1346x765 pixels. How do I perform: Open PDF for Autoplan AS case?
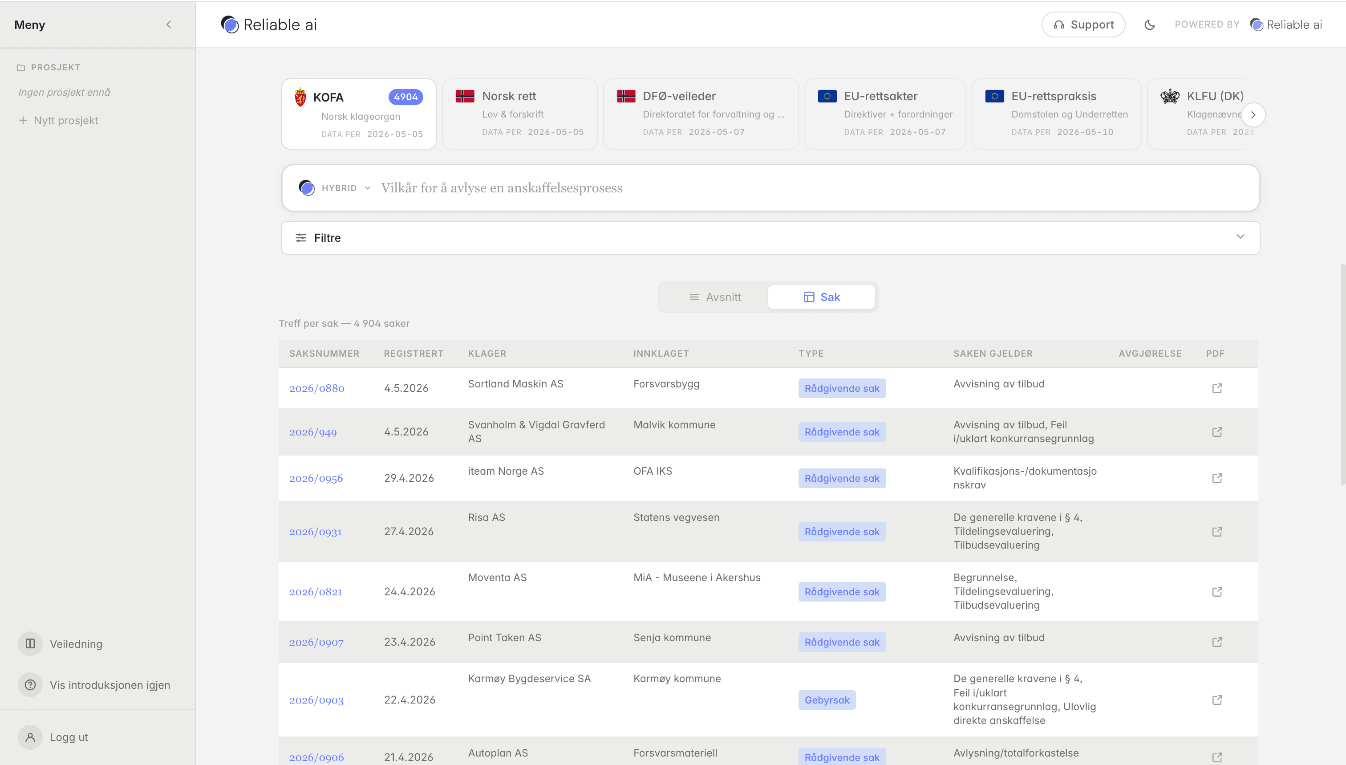click(1217, 757)
